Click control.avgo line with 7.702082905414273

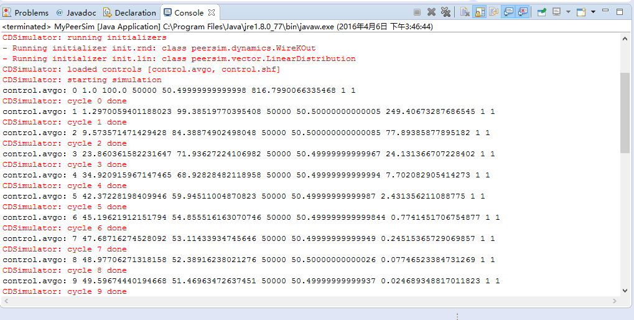click(x=246, y=175)
